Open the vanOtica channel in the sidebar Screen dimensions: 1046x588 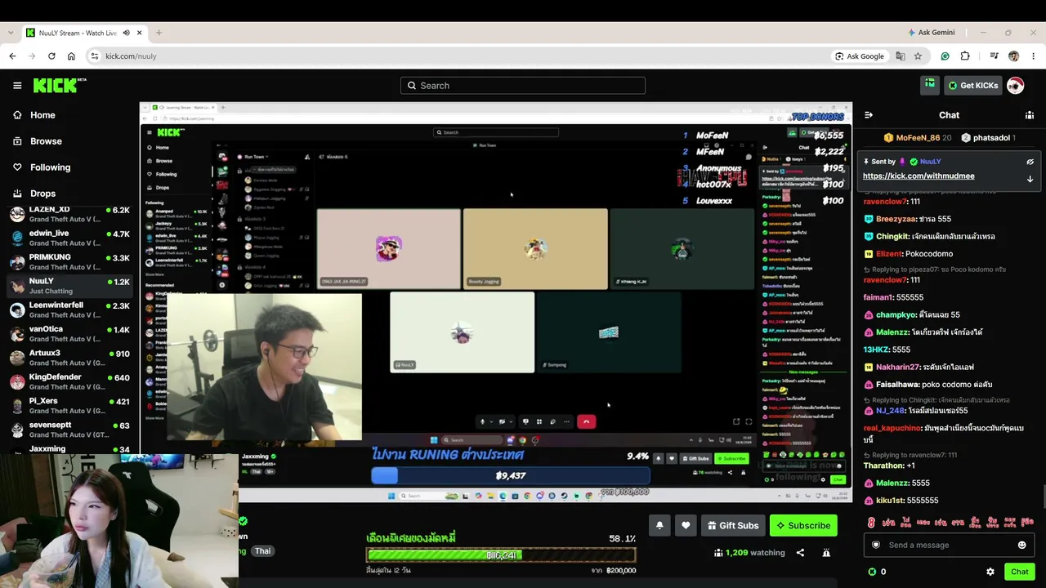(69, 334)
